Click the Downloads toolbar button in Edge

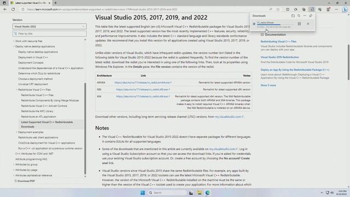click(312, 9)
